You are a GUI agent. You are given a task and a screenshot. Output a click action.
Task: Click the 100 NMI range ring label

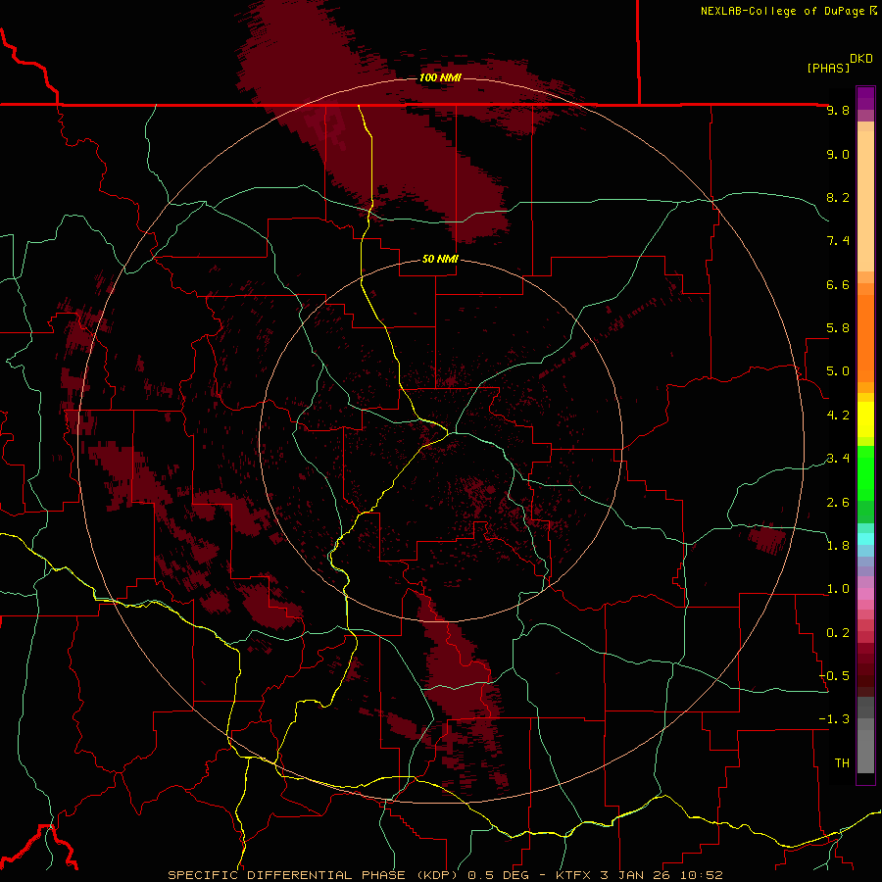(x=440, y=77)
